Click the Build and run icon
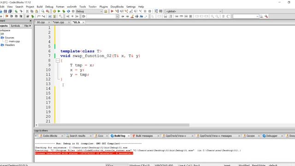This screenshot has height=166, width=295. (64, 11)
